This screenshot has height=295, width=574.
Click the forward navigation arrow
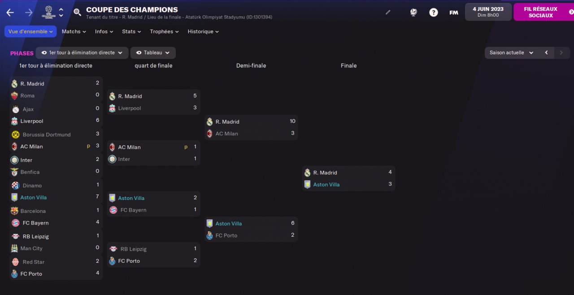pyautogui.click(x=29, y=13)
